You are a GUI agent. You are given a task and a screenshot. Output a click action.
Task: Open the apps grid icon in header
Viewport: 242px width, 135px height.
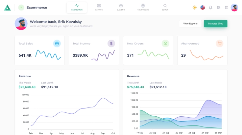219,8
